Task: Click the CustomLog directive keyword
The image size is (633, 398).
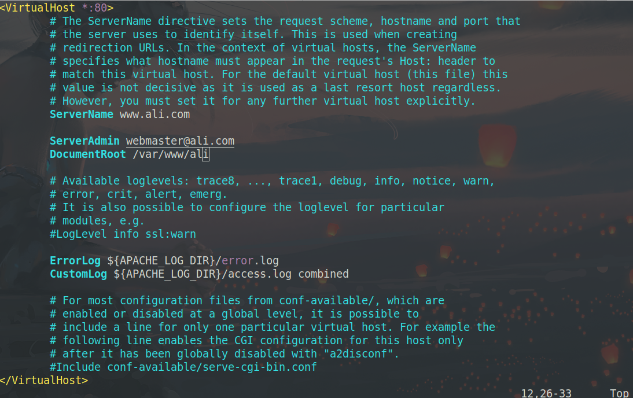Action: 78,274
